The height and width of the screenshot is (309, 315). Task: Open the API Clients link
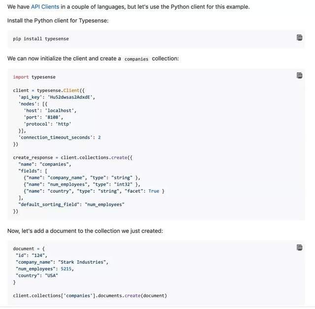point(45,7)
